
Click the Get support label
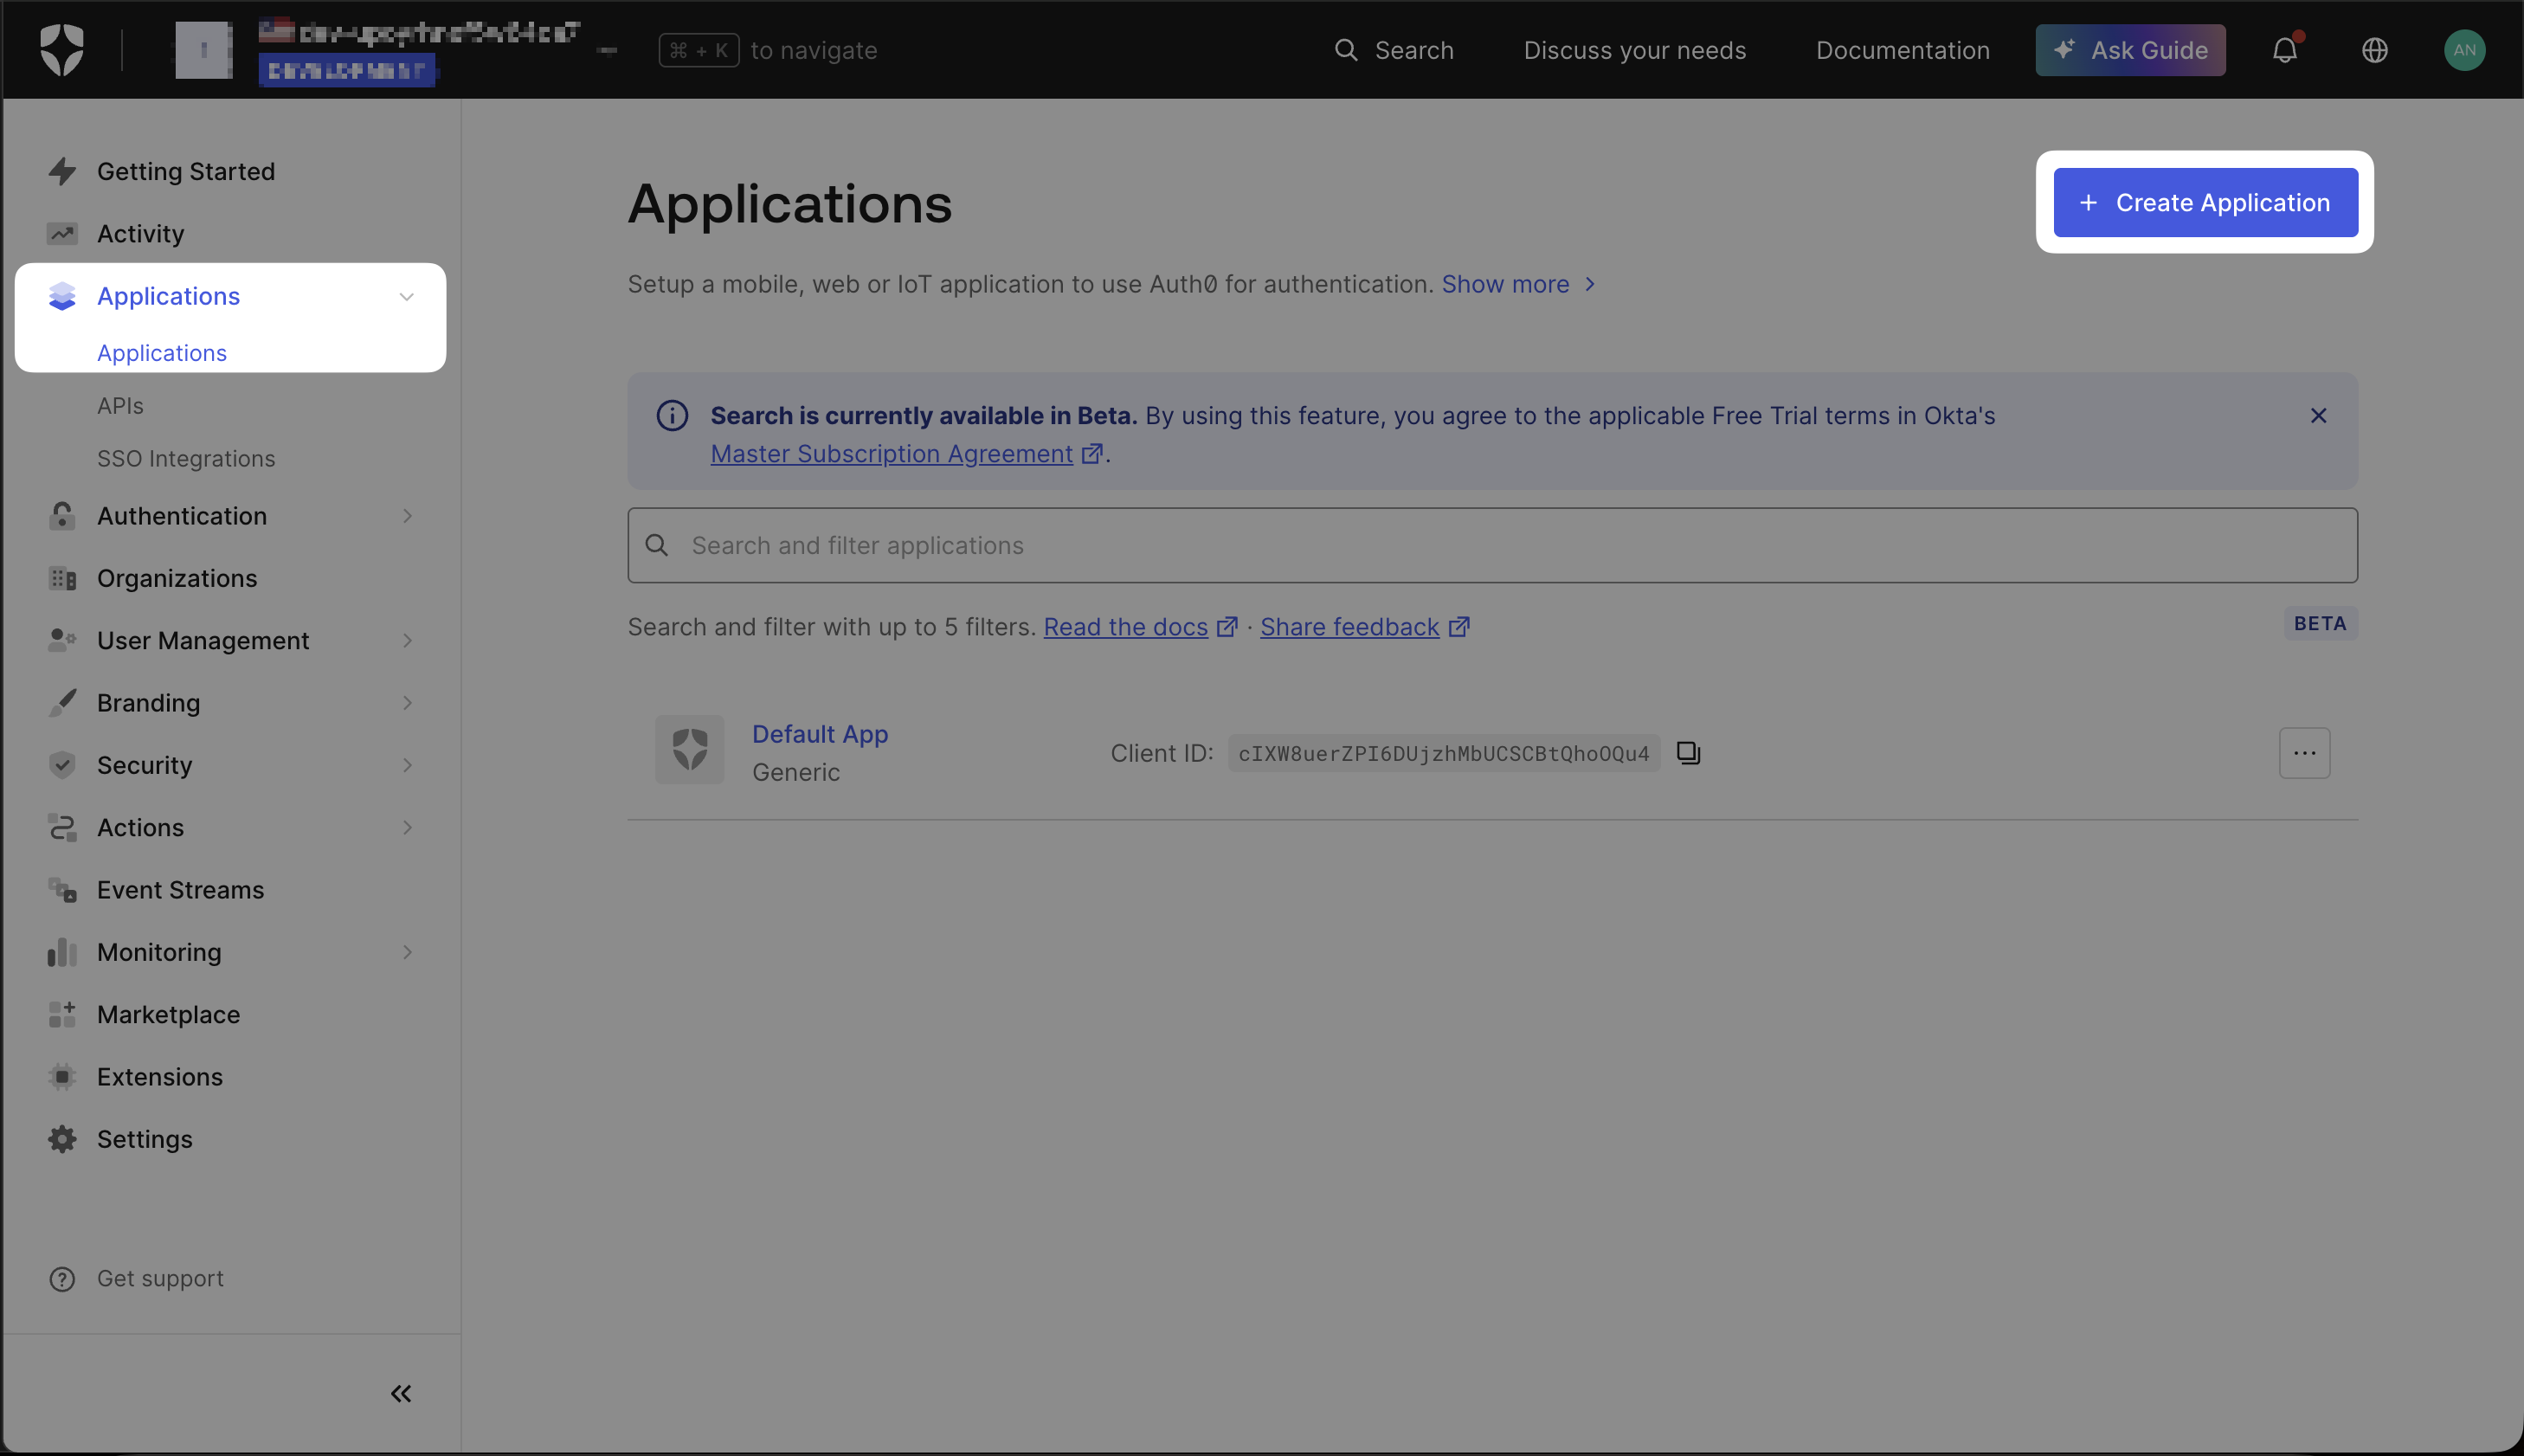[x=160, y=1279]
